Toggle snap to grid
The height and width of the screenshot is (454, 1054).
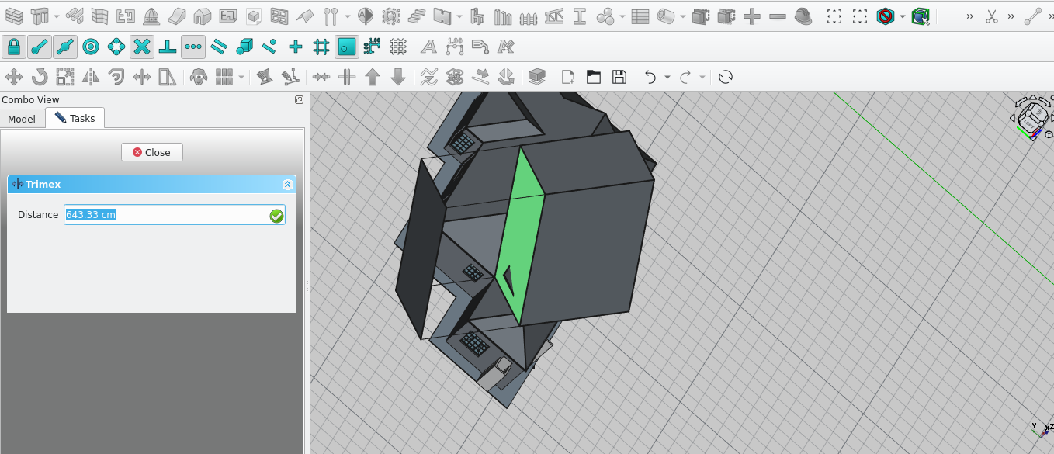(321, 47)
